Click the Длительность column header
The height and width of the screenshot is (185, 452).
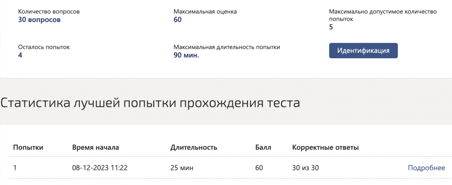coord(194,148)
